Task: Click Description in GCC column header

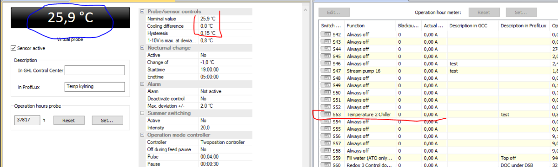Action: [472, 26]
